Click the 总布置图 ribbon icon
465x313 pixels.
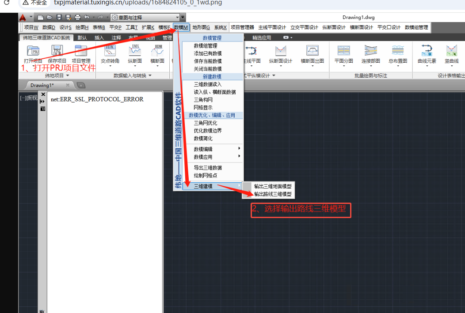[398, 51]
